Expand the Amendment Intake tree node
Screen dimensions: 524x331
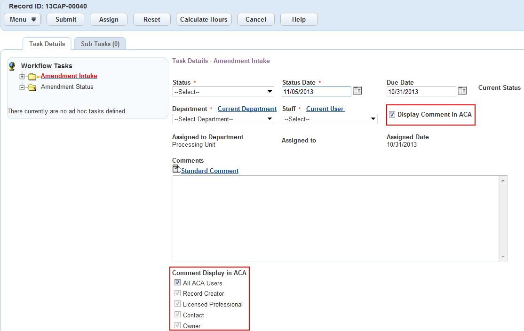point(22,77)
